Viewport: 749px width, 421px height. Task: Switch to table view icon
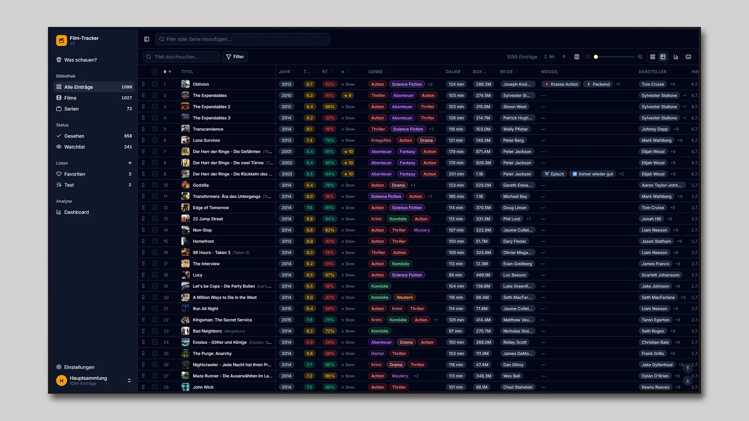tap(663, 57)
